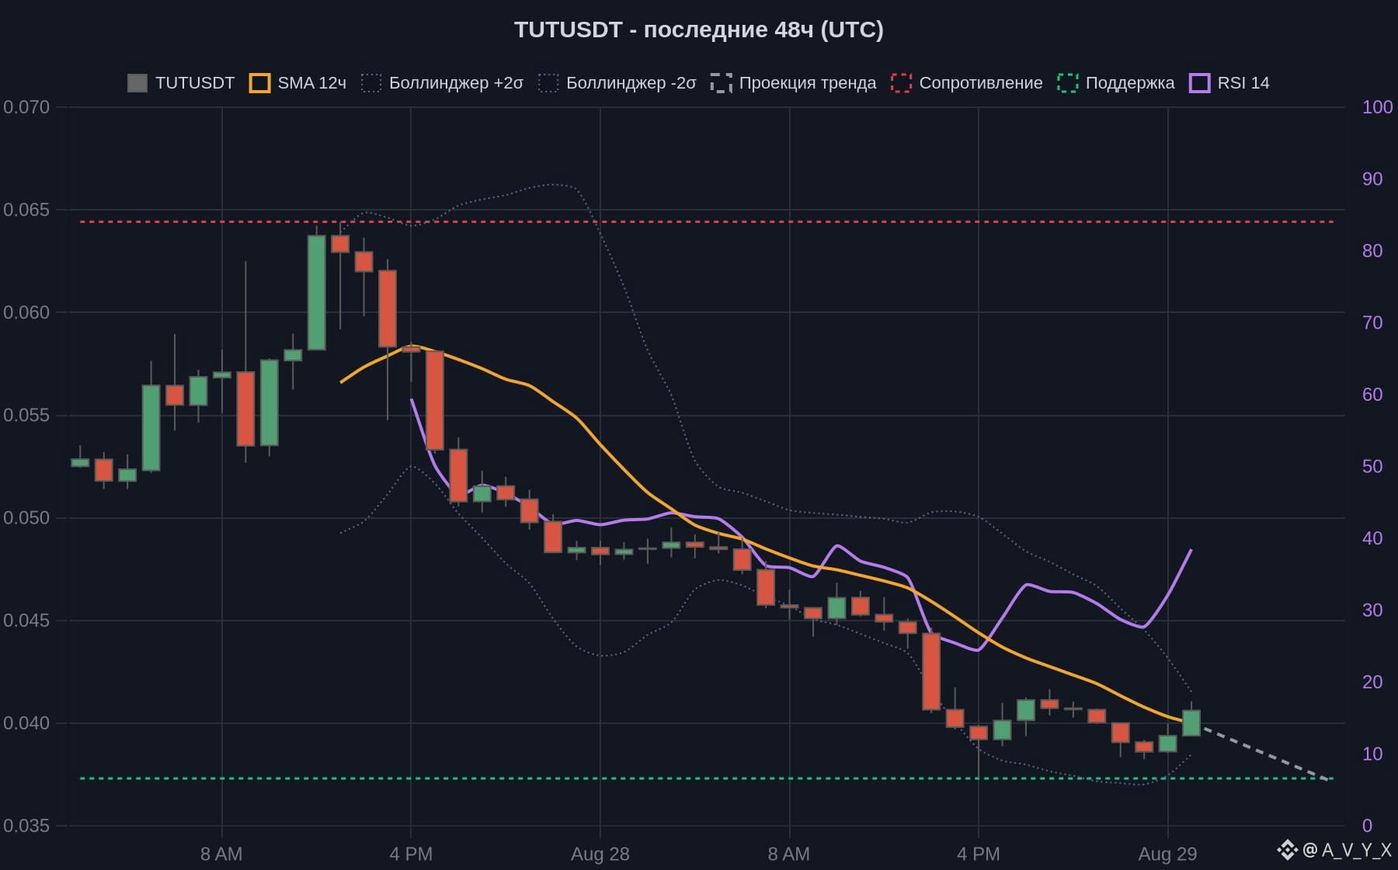Toggle the SMA 12ч legend label

(312, 83)
